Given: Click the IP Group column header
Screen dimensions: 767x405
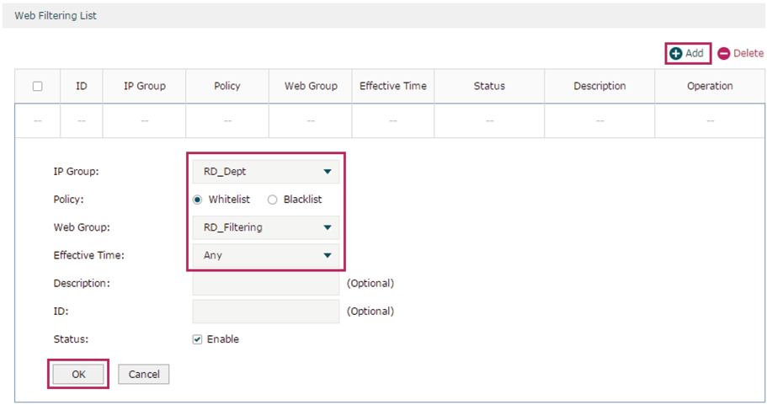Looking at the screenshot, I should 144,86.
